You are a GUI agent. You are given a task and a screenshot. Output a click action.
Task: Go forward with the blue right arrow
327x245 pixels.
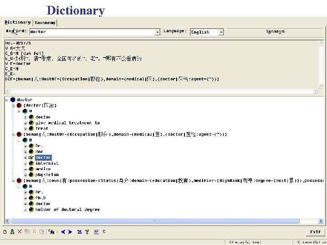click(70, 232)
